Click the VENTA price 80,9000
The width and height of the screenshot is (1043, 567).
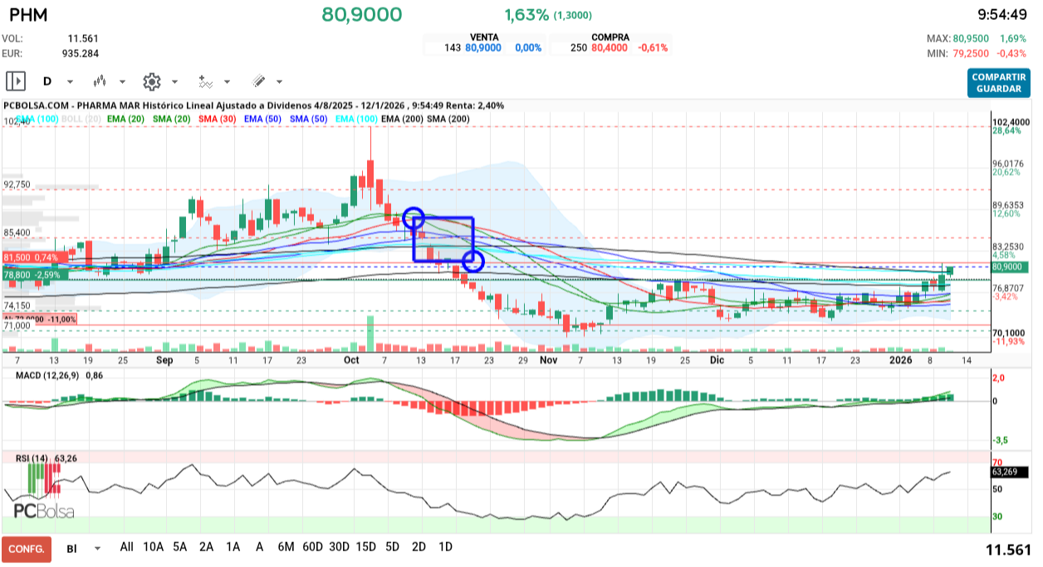[x=485, y=47]
